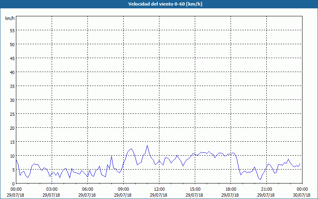Click the 00:00 label above 30/07/18
This screenshot has height=199, width=318.
(x=302, y=189)
